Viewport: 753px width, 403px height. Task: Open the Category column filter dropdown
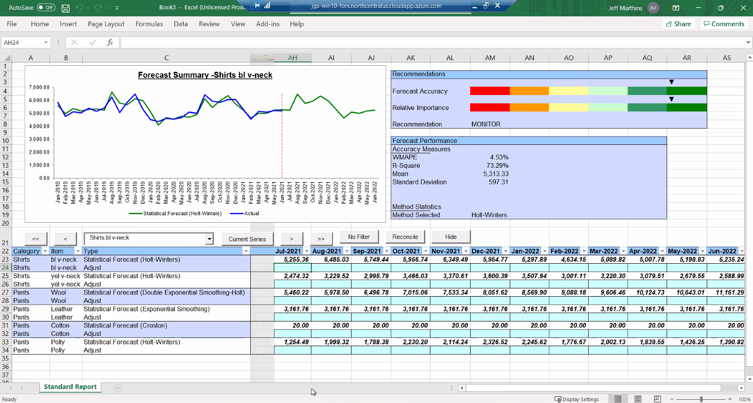45,251
